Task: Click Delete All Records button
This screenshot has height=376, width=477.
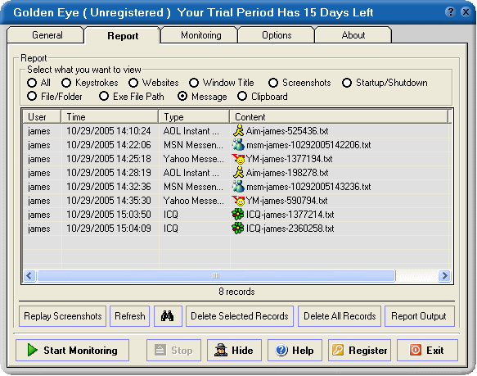Action: 340,316
